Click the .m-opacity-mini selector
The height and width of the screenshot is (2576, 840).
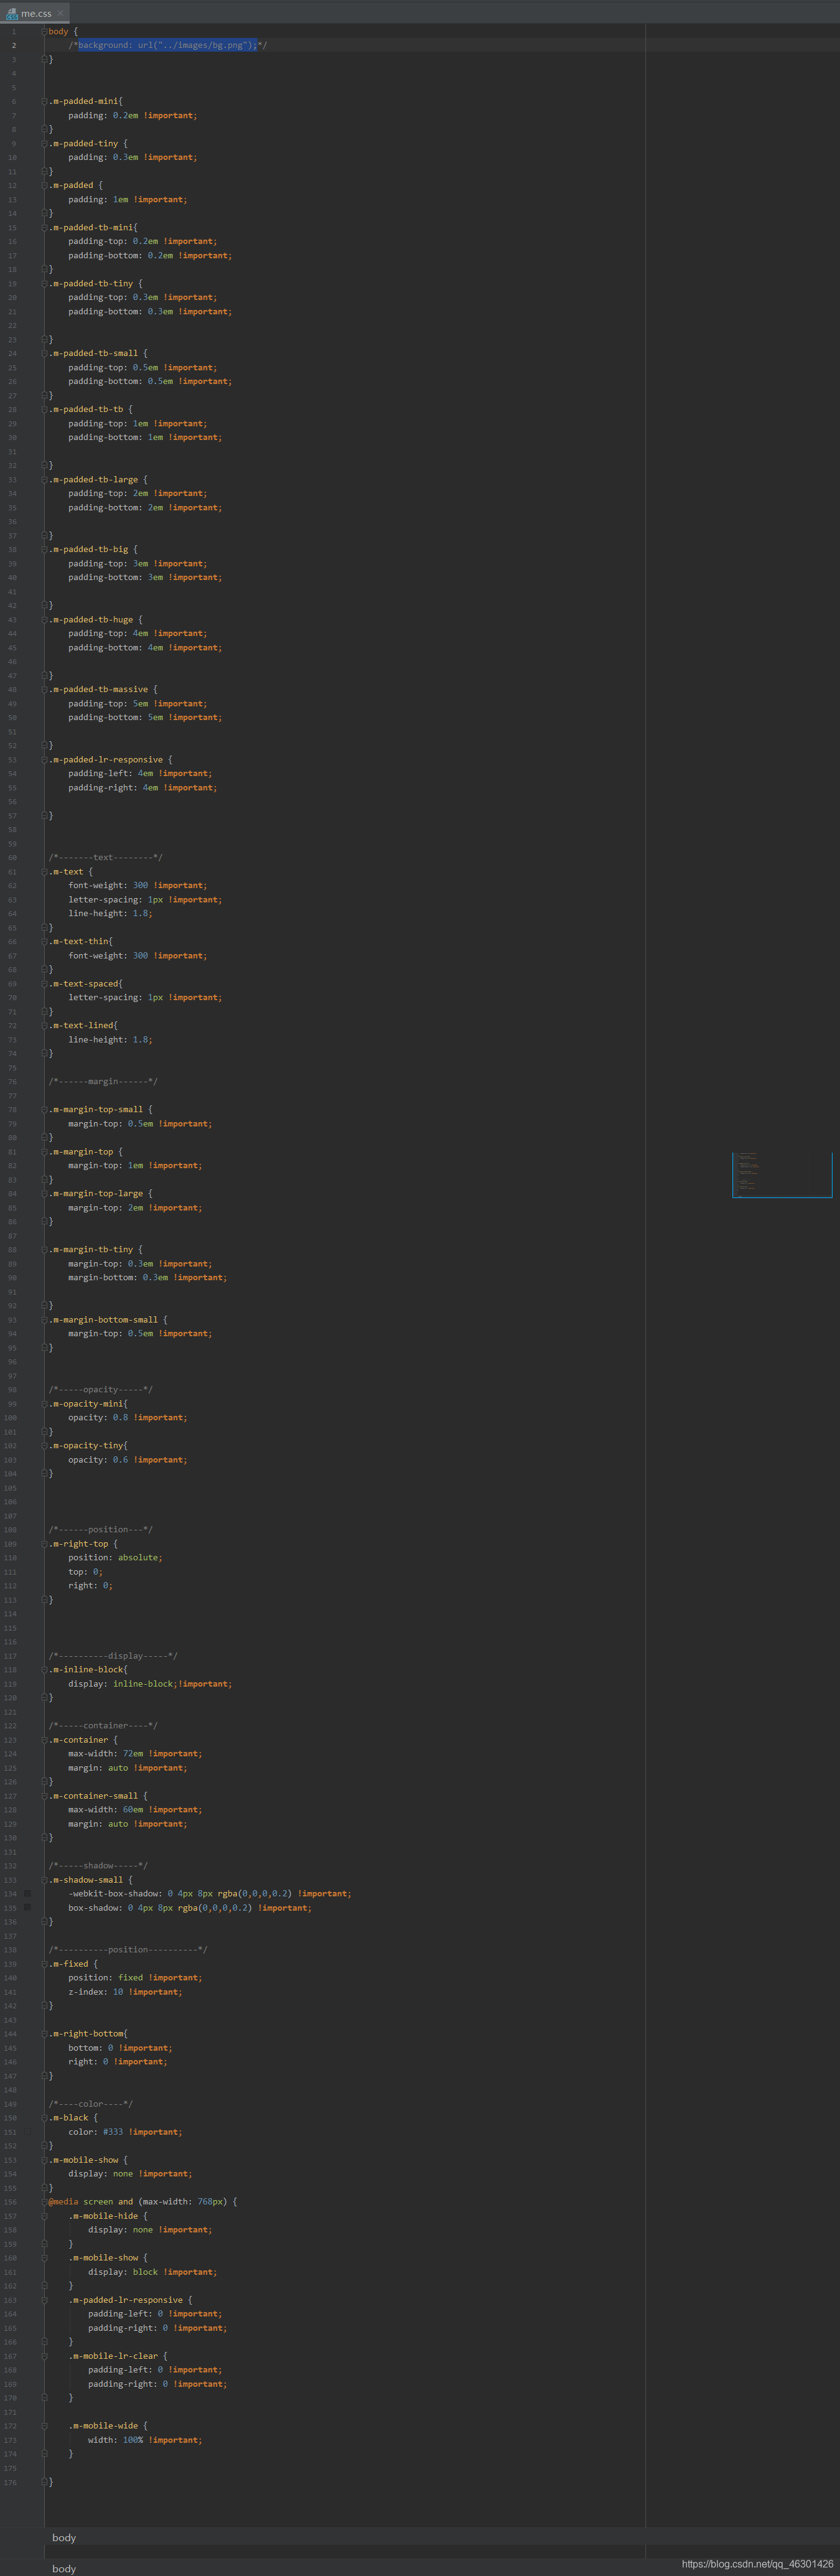click(x=86, y=1403)
